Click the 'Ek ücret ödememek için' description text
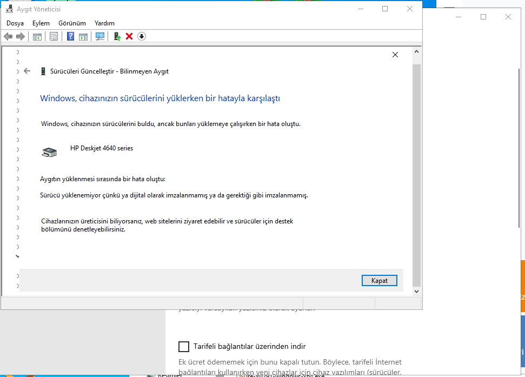The width and height of the screenshot is (525, 377). coord(290,367)
